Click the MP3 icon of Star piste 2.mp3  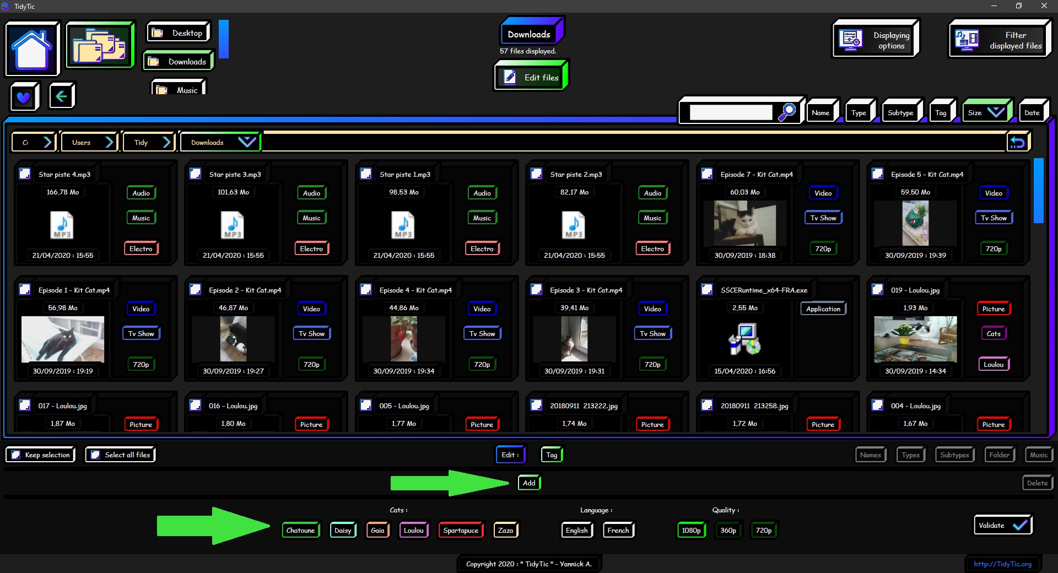click(574, 225)
